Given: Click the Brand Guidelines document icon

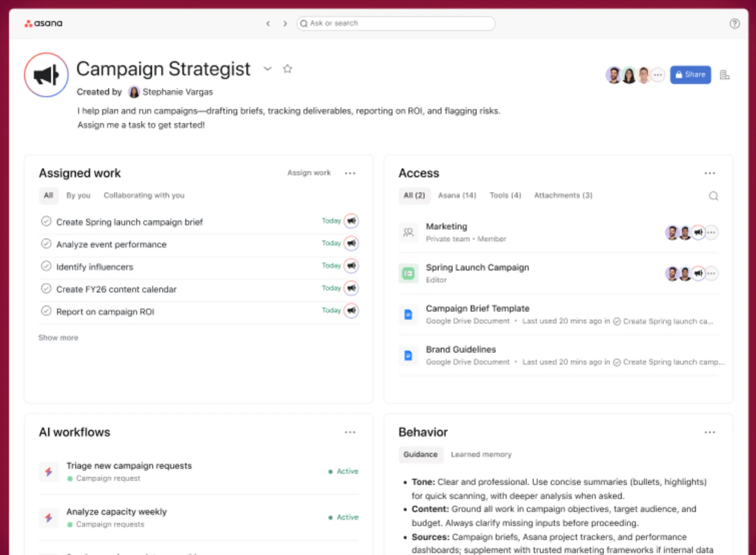Looking at the screenshot, I should pos(409,356).
